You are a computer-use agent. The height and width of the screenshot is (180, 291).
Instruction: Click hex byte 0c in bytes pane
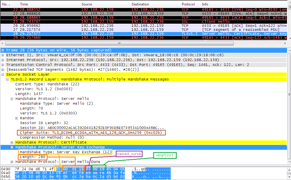[x=58, y=169]
